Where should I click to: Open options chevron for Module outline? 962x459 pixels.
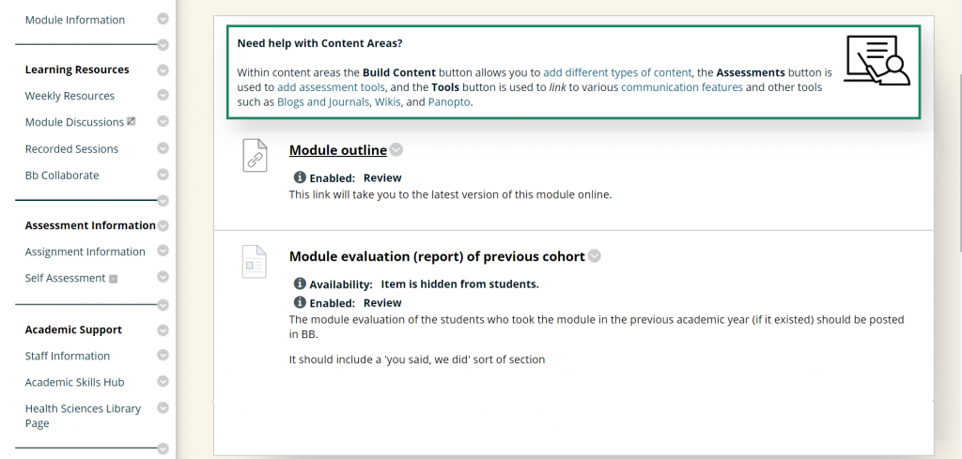click(x=396, y=149)
